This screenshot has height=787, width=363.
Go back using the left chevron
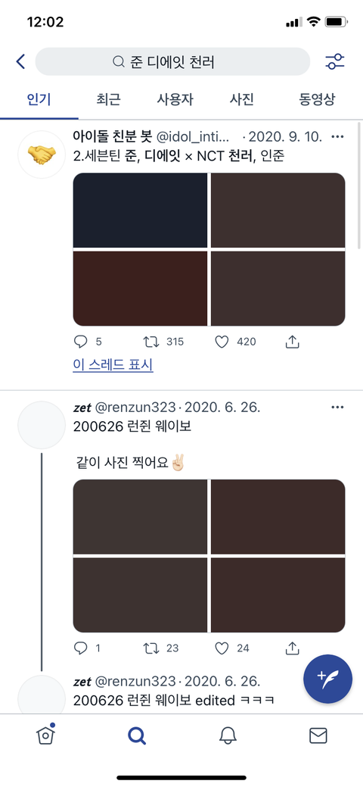point(20,62)
